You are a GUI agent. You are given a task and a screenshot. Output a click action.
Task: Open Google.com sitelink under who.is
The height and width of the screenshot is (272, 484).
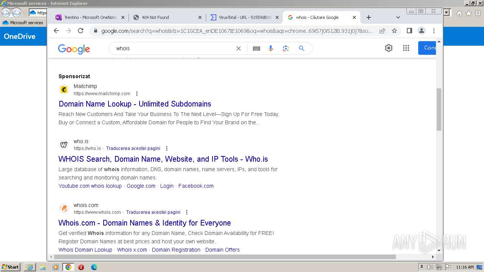point(141,186)
